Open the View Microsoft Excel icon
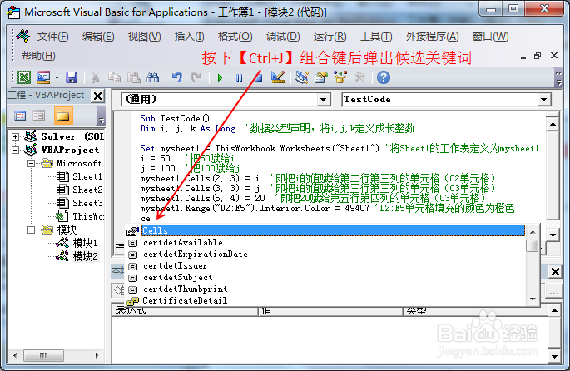The image size is (570, 371). click(24, 77)
